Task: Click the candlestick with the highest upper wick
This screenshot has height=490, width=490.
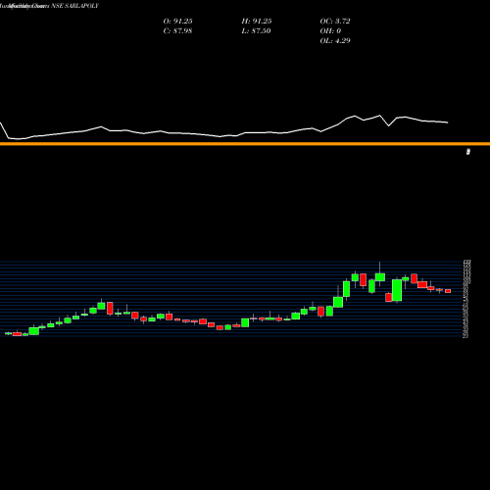Action: pyautogui.click(x=380, y=276)
